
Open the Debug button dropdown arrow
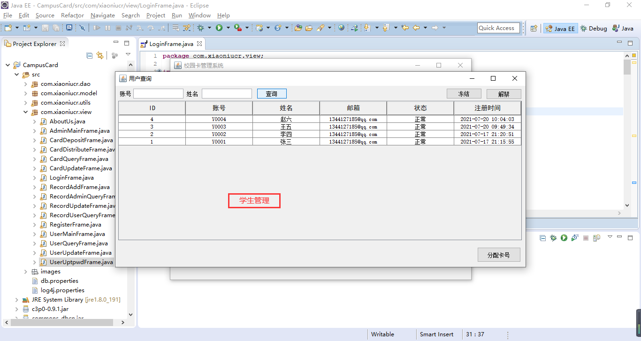pyautogui.click(x=209, y=28)
